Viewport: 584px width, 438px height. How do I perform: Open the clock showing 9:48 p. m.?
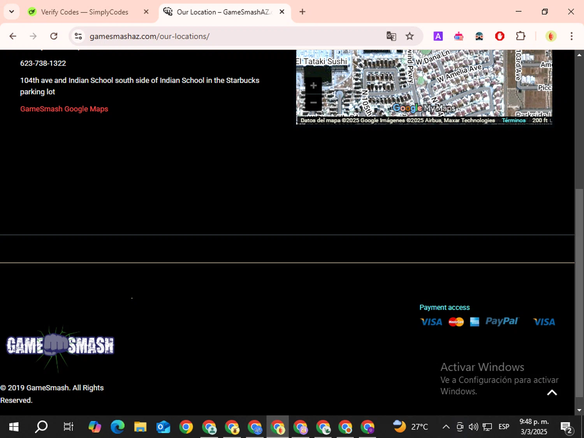click(x=534, y=427)
